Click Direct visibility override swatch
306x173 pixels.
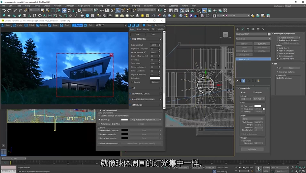point(125,130)
